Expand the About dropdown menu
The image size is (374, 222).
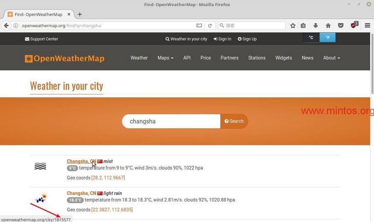[331, 58]
